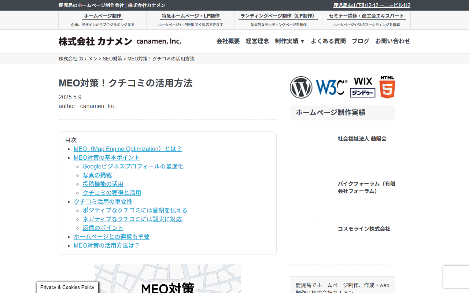The width and height of the screenshot is (469, 293).
Task: Jump to Googleビジネスプロフィールの最適化 section
Action: click(x=133, y=166)
